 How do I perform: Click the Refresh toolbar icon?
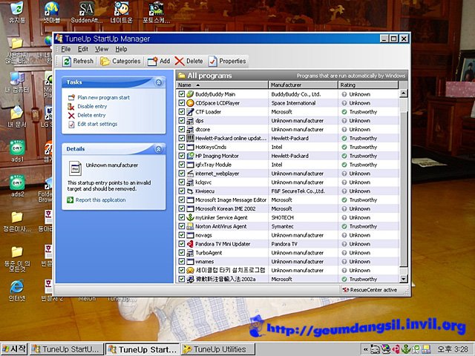click(67, 62)
